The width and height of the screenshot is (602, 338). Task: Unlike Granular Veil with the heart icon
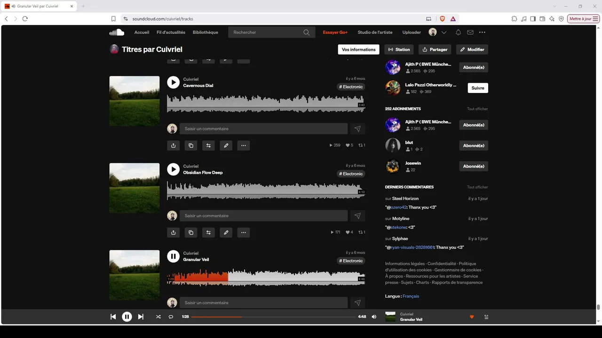coord(472,317)
